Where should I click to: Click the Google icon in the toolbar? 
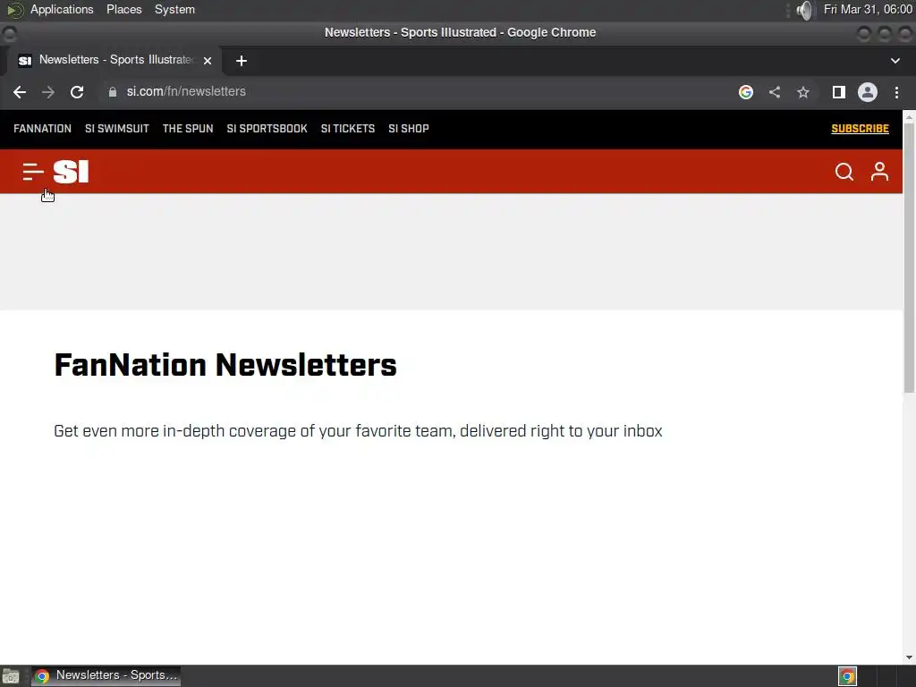pos(745,92)
